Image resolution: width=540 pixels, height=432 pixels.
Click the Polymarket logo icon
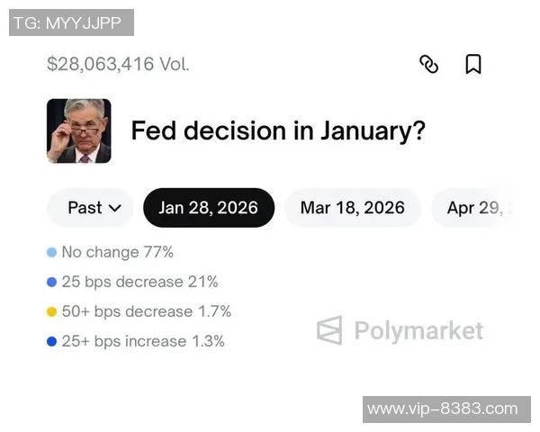pos(329,330)
